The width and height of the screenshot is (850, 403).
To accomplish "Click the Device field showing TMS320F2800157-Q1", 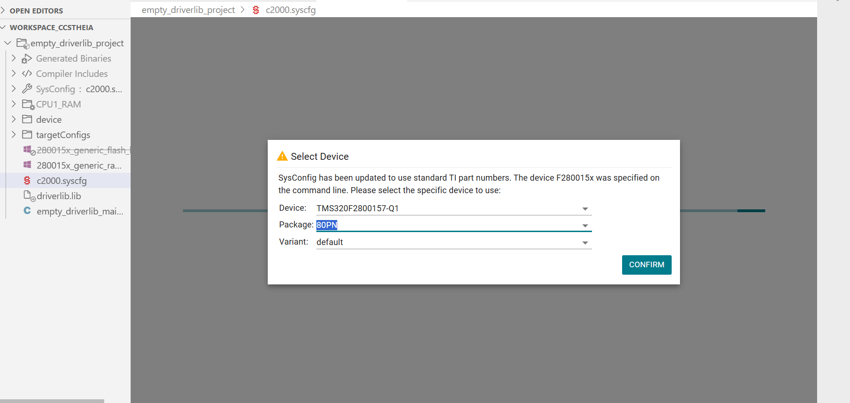I will pos(454,208).
